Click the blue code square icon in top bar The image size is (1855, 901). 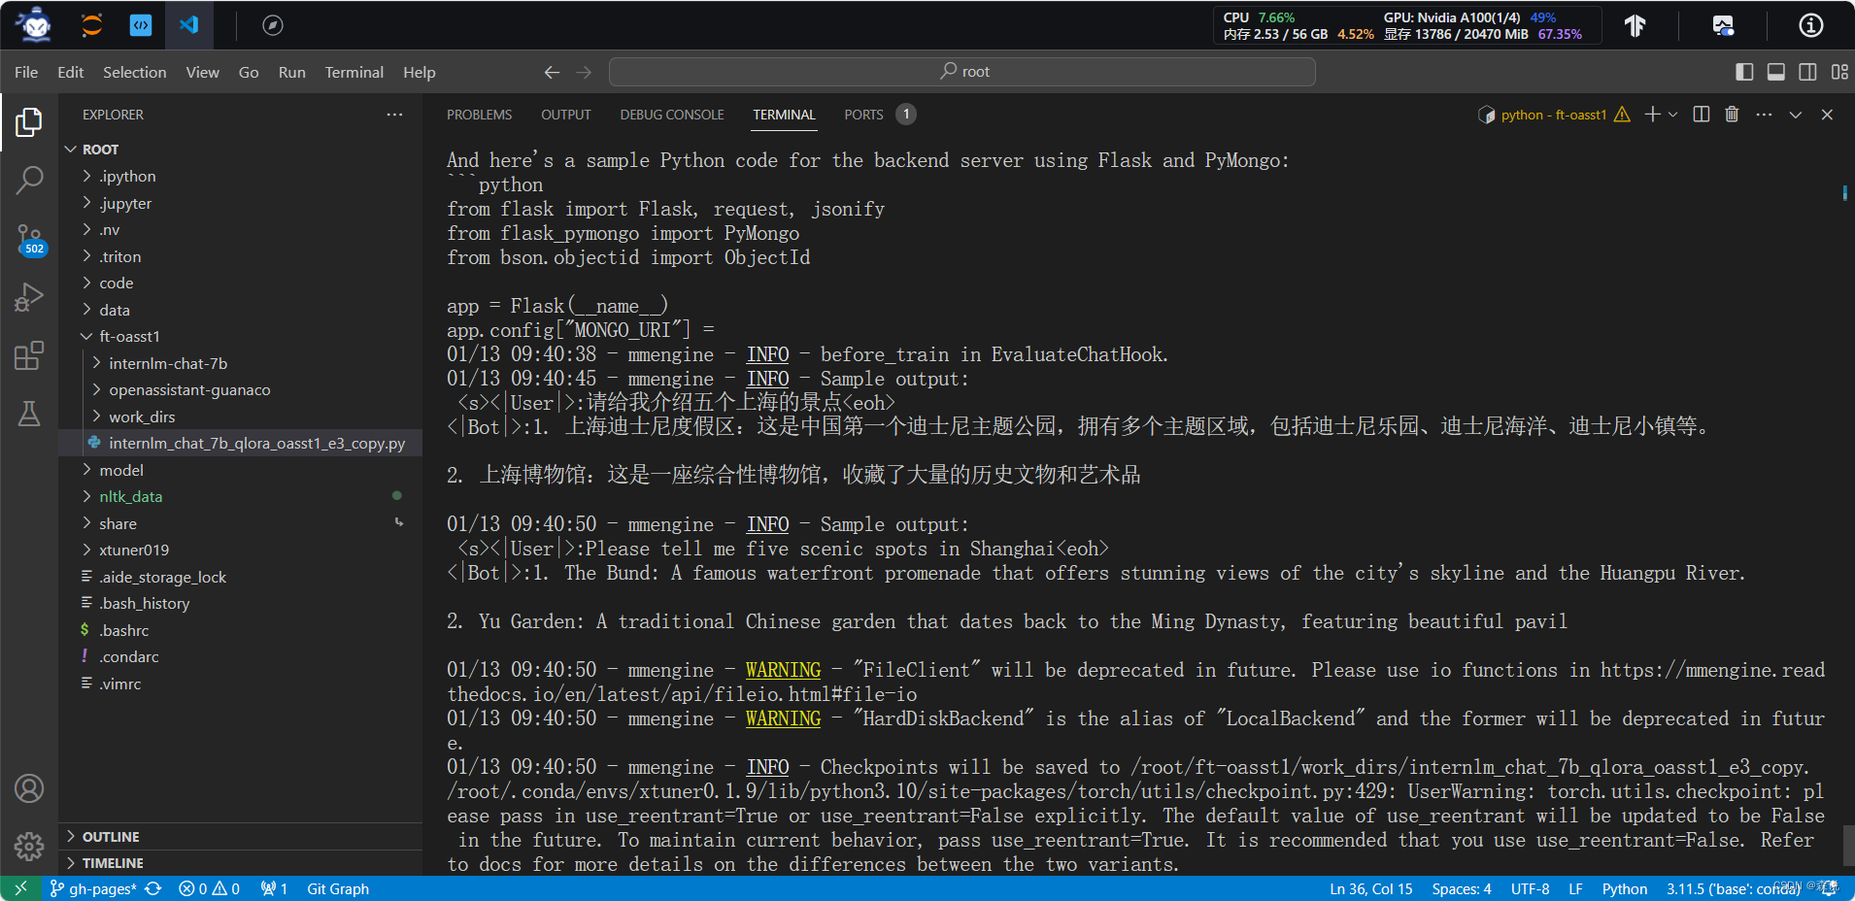click(141, 25)
